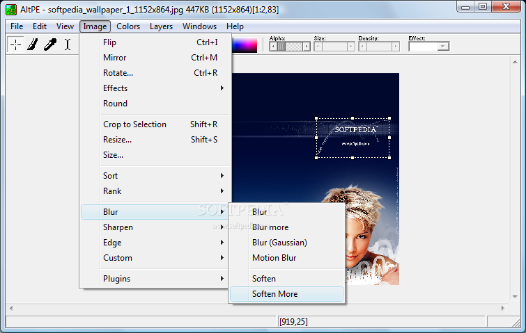Select the Size... menu entry

pos(156,155)
